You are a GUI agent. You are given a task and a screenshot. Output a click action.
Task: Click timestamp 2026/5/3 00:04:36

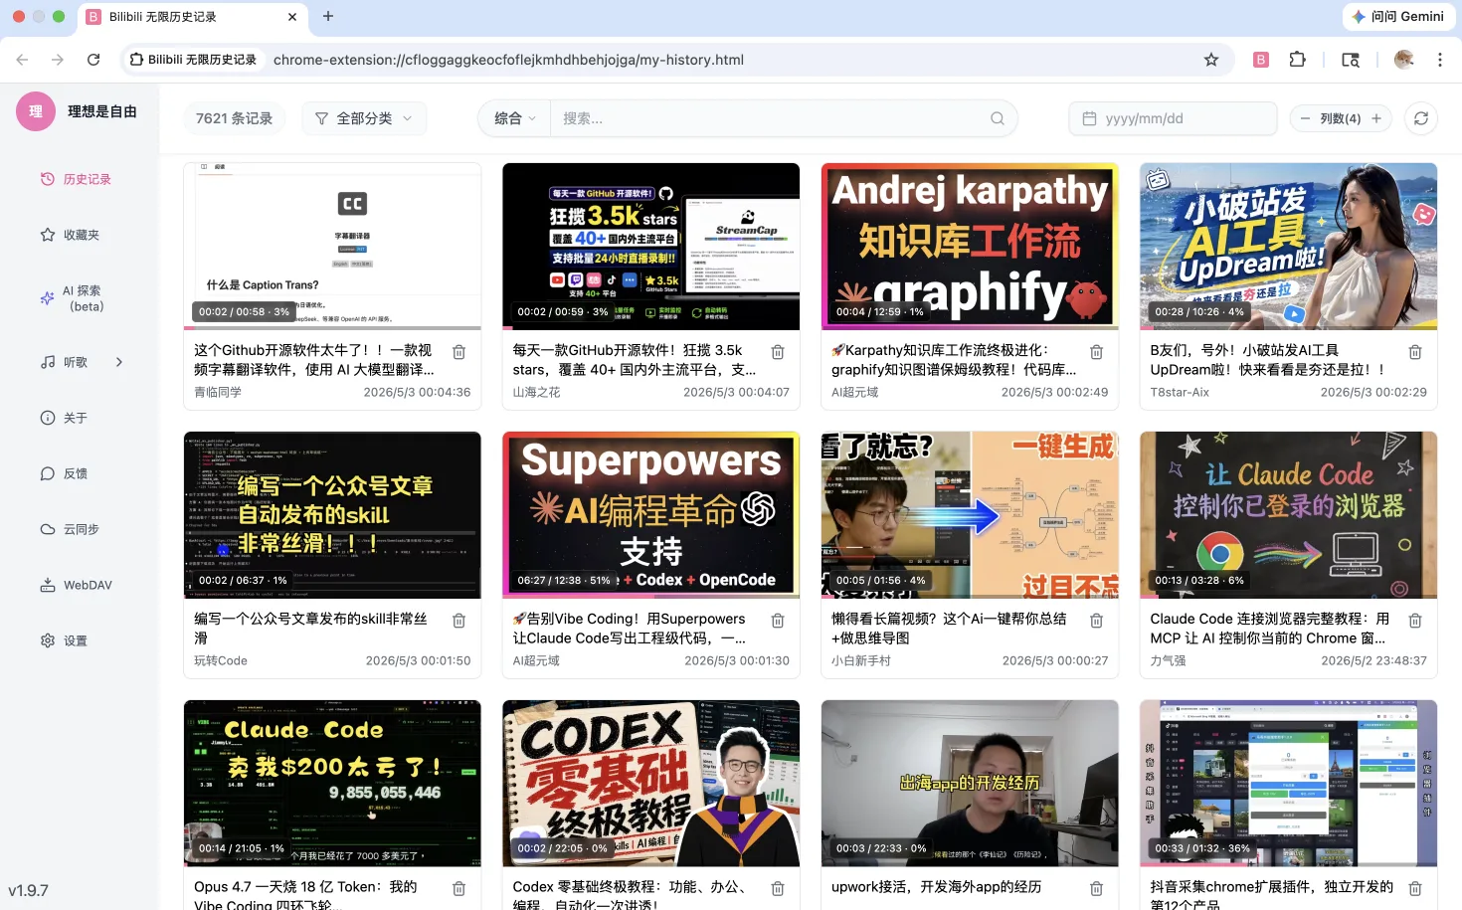coord(417,392)
